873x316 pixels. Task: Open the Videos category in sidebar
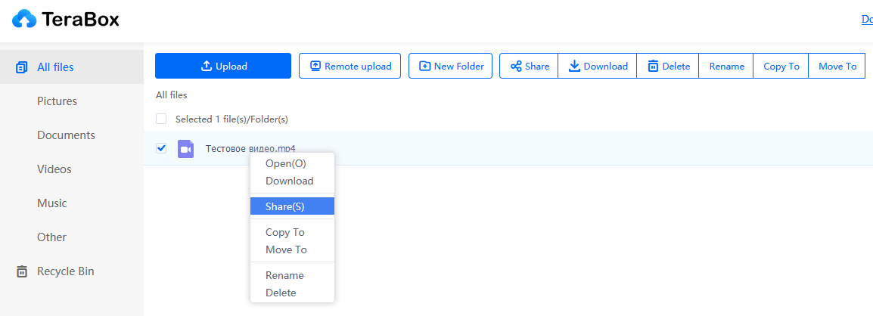tap(54, 169)
